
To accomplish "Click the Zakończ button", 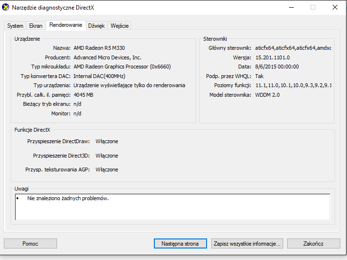I will [313, 244].
